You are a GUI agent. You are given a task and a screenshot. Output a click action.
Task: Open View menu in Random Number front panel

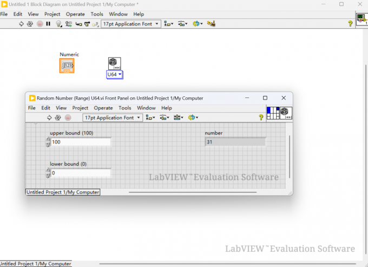pyautogui.click(x=61, y=108)
